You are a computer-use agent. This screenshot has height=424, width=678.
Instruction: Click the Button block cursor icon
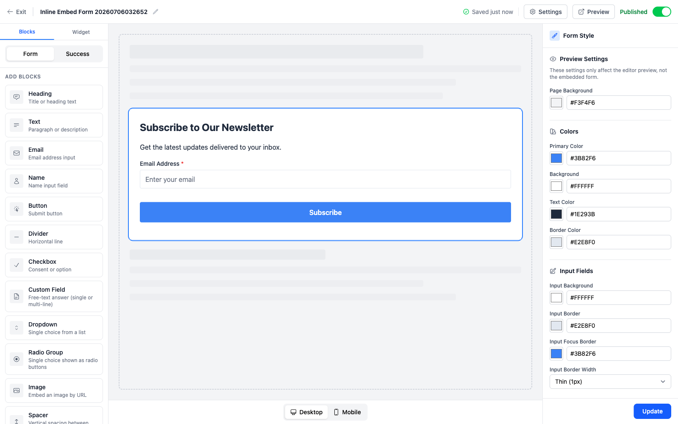17,209
